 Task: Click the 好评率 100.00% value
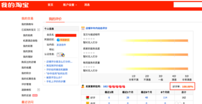click(x=188, y=87)
